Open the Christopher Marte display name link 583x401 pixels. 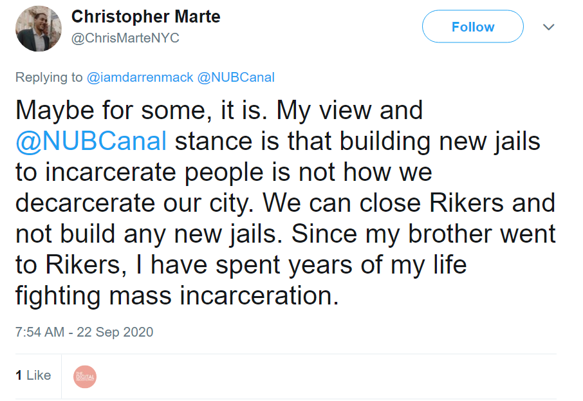(x=145, y=17)
